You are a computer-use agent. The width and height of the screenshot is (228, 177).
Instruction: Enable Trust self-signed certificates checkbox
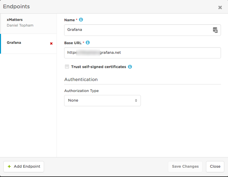click(x=67, y=66)
